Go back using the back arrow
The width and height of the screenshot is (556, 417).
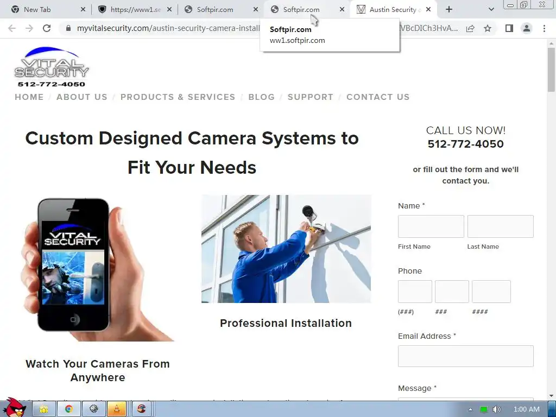(12, 28)
